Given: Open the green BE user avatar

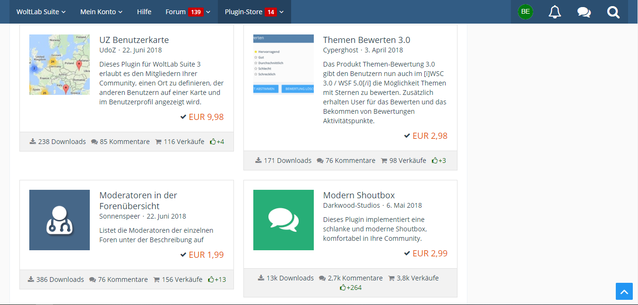Looking at the screenshot, I should [x=526, y=12].
